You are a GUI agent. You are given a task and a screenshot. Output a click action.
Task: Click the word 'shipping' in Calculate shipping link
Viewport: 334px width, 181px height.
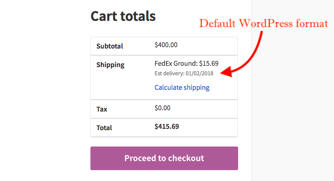tap(196, 88)
